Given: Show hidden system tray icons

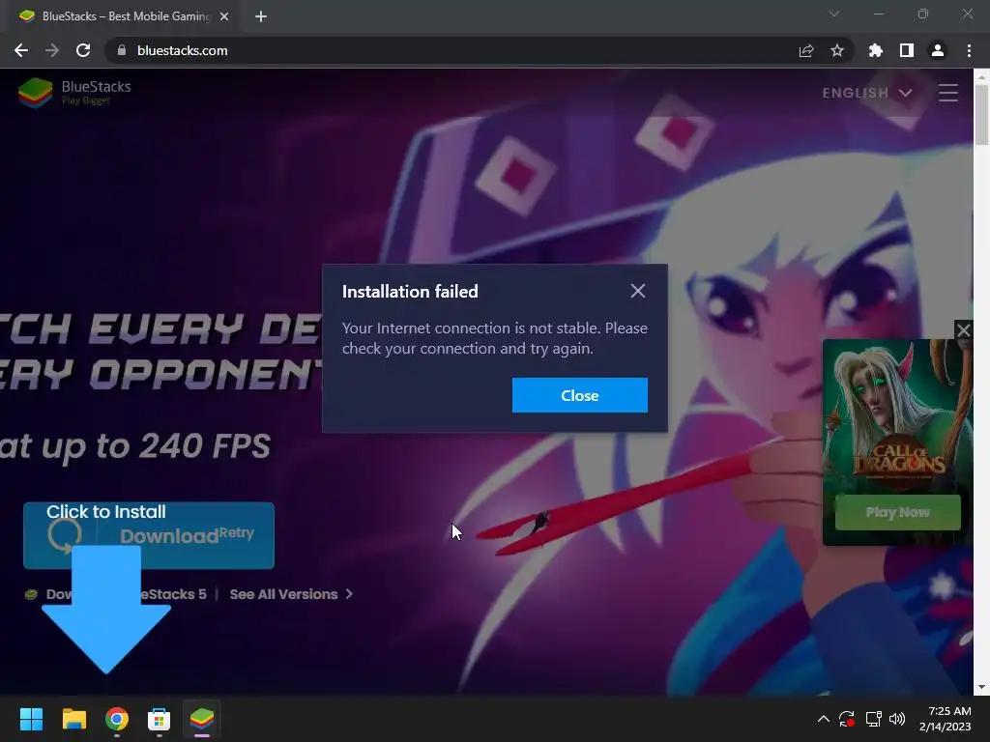Looking at the screenshot, I should click(824, 719).
